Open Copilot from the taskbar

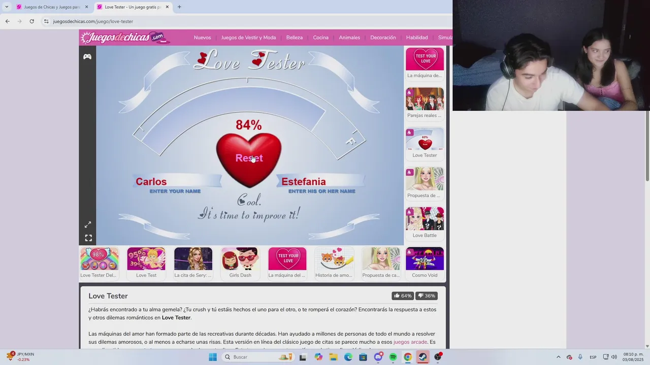point(318,357)
